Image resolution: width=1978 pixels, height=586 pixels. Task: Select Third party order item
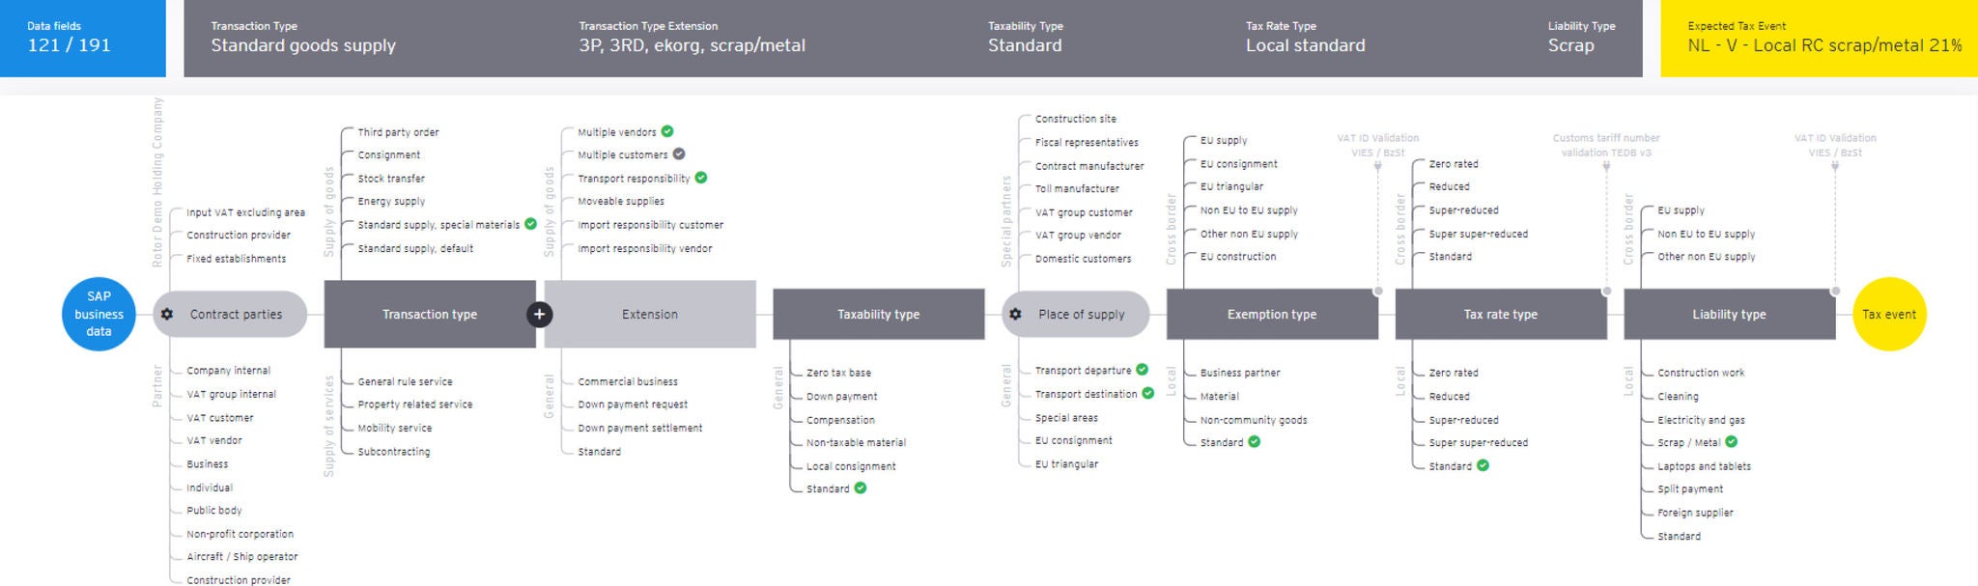[398, 132]
